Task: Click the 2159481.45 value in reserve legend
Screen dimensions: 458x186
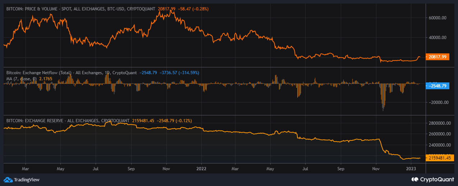Action: click(x=143, y=121)
